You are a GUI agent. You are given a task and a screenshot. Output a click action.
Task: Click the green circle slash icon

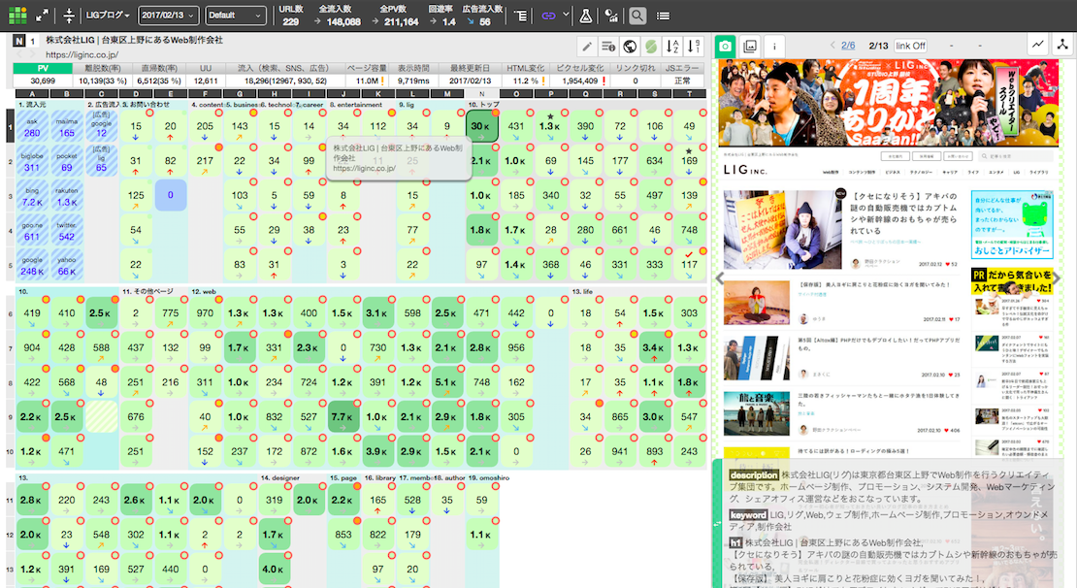click(651, 47)
